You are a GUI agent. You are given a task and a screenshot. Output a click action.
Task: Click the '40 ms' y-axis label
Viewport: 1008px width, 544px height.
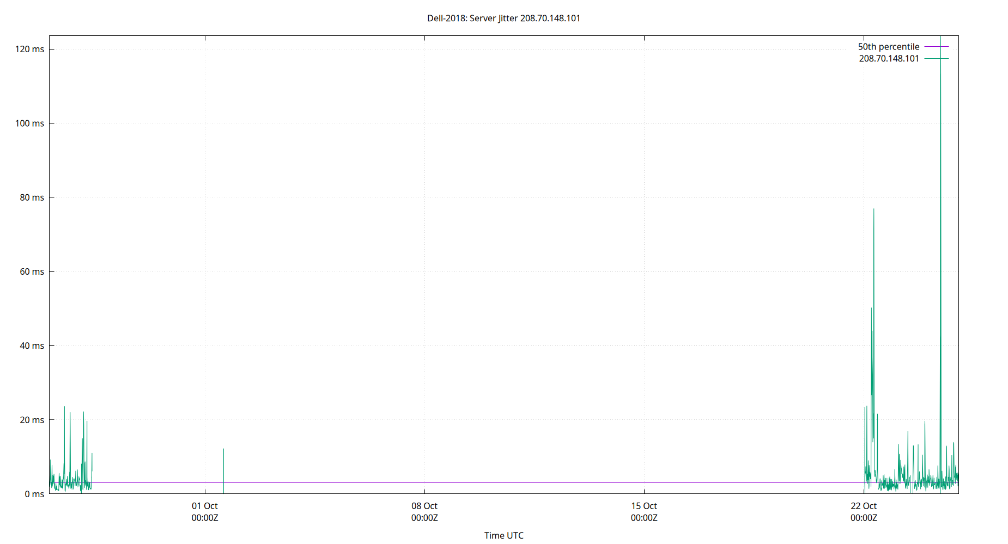(x=32, y=345)
